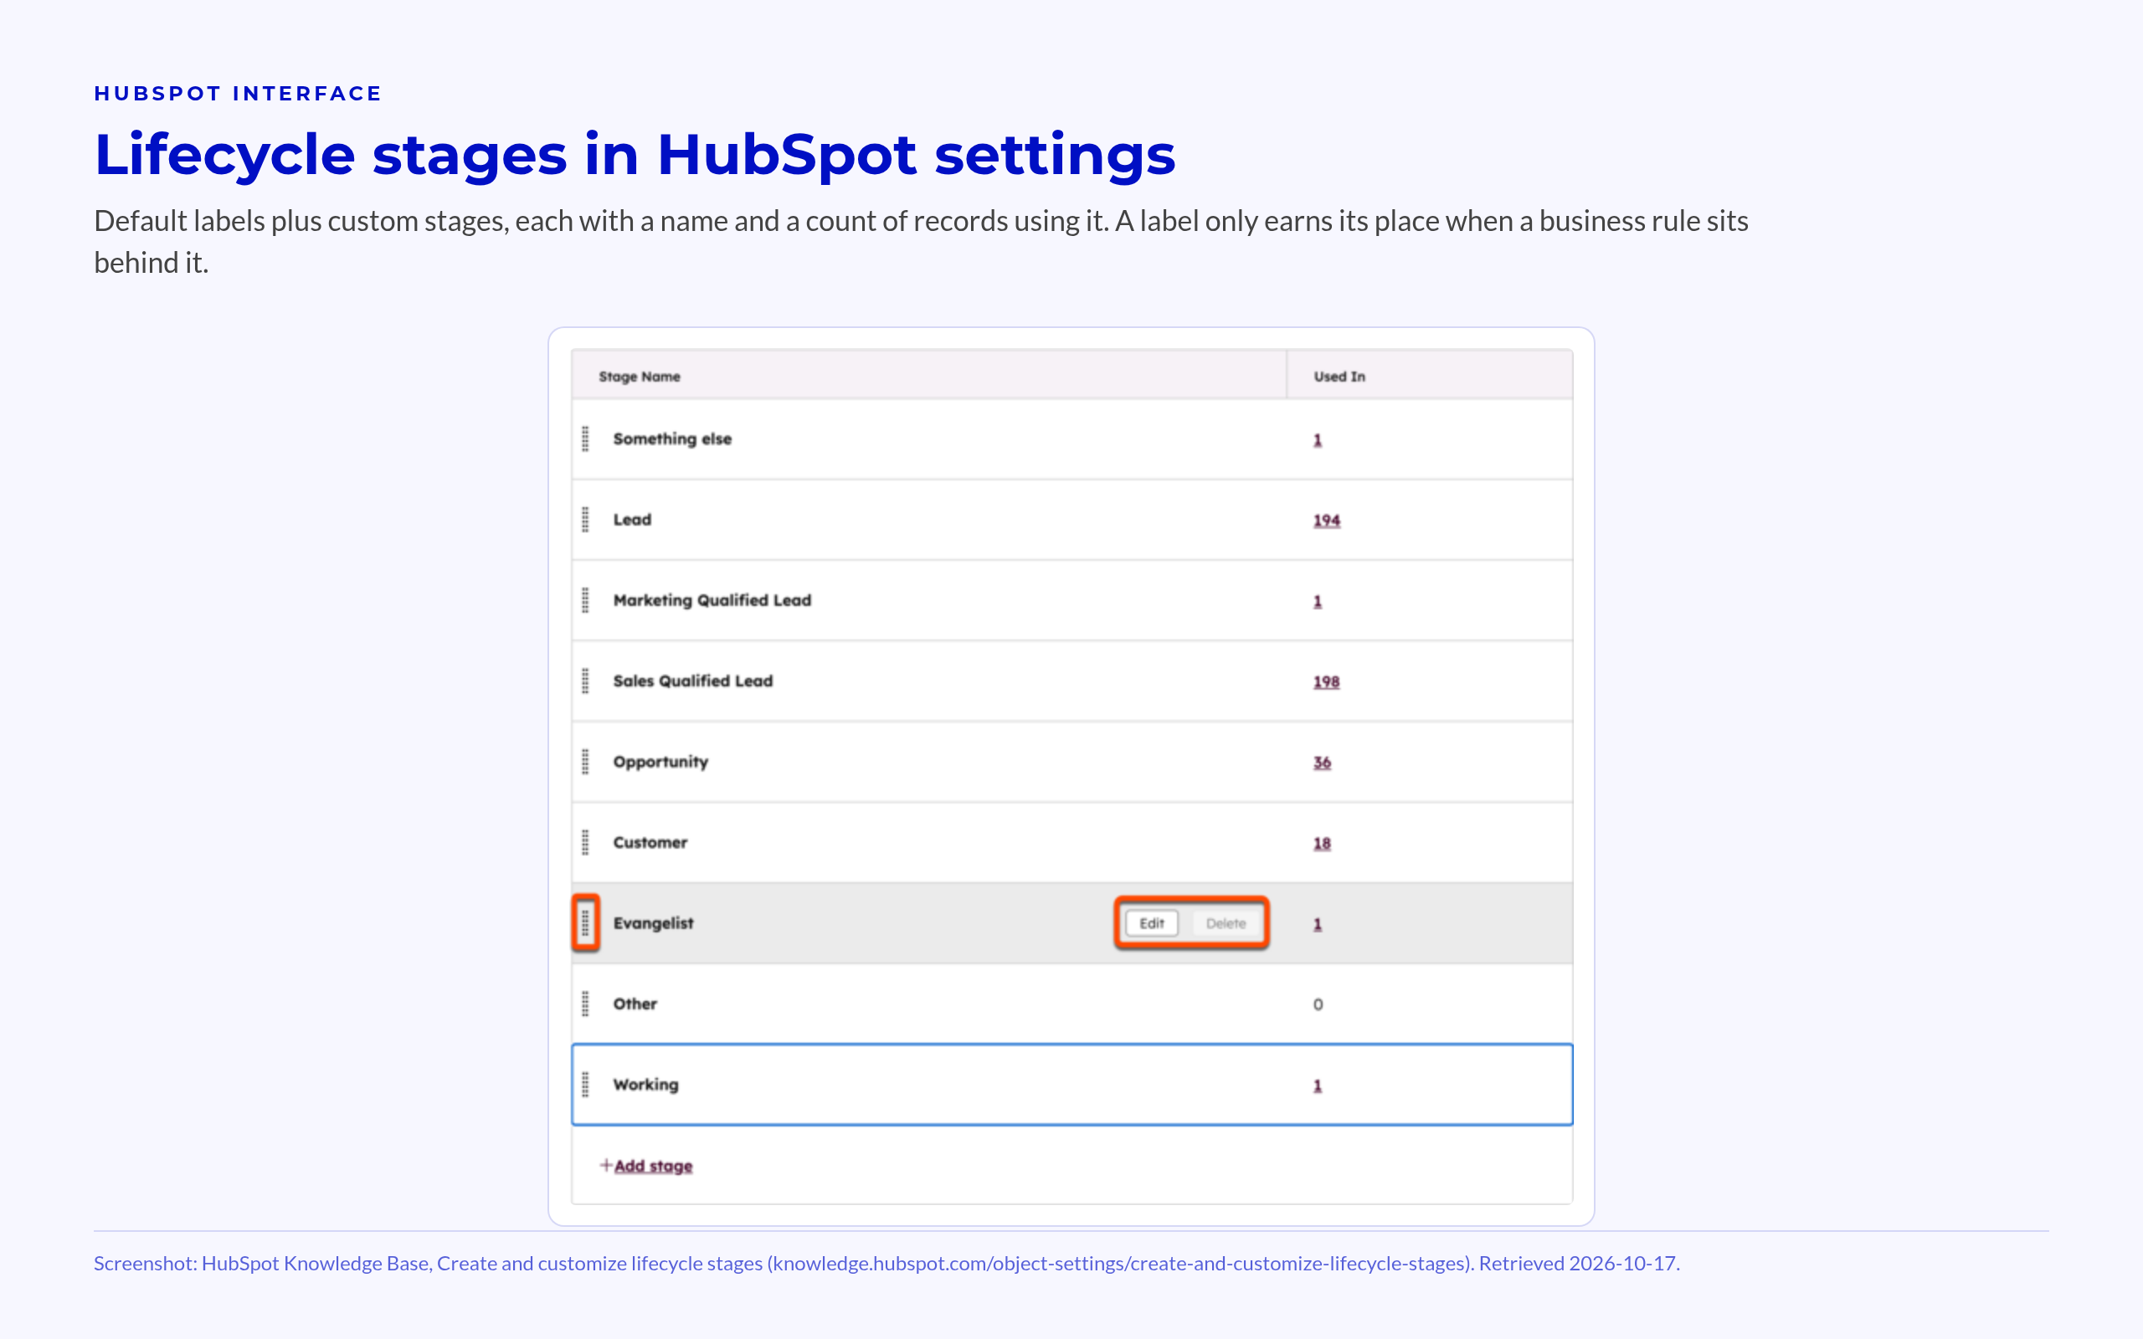
Task: Select the Customer stage name
Action: pos(650,842)
